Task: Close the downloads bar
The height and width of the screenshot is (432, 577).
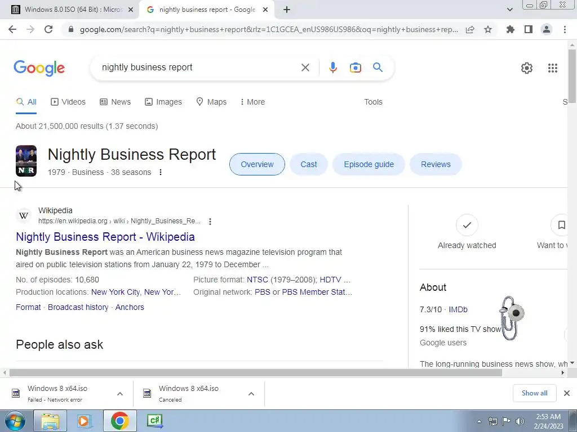Action: click(567, 393)
